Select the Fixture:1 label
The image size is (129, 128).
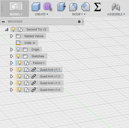click(39, 63)
